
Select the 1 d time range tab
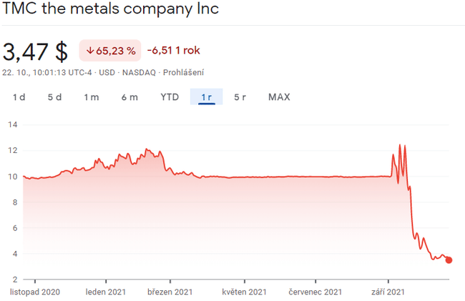tap(19, 97)
